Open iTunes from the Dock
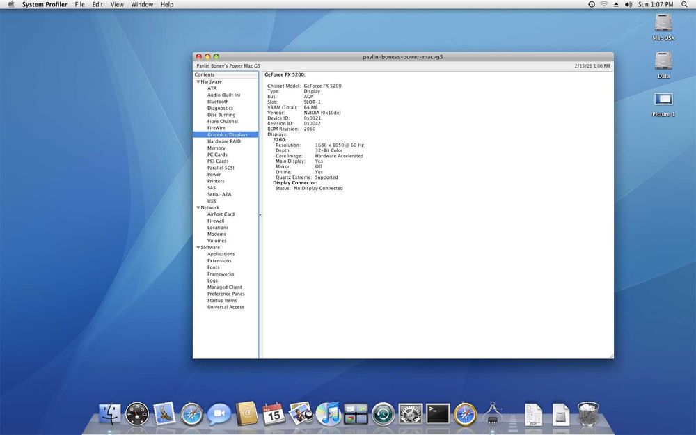The image size is (696, 435). (x=329, y=413)
